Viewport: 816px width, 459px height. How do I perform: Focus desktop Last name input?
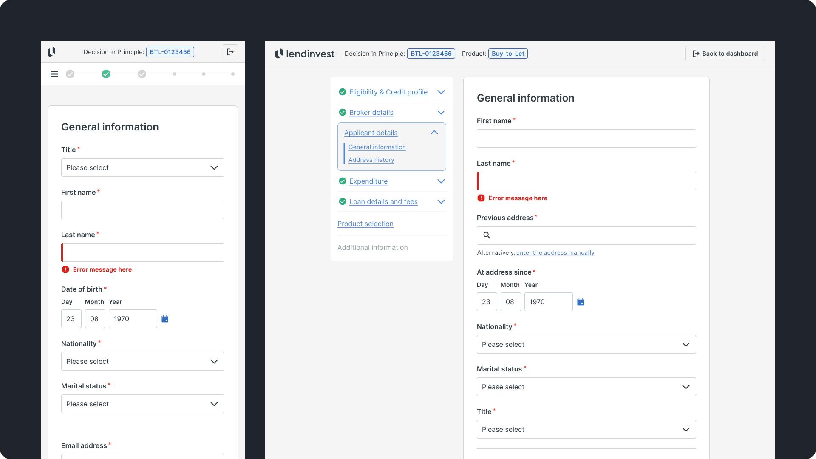coord(586,181)
